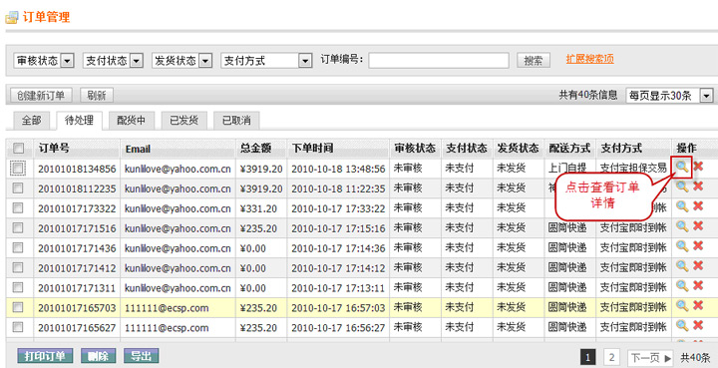The width and height of the screenshot is (718, 368).
Task: Click 支付宝担保交易 payment cell
Action: click(633, 168)
